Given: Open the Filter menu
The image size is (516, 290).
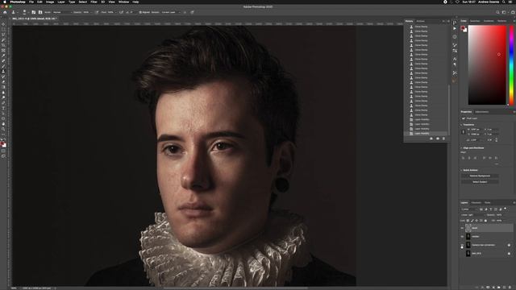Looking at the screenshot, I should click(94, 2).
